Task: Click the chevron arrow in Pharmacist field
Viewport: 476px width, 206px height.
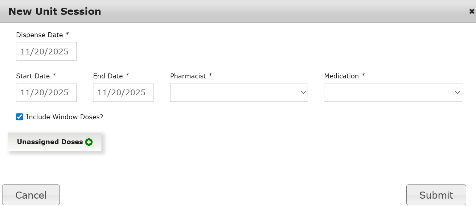Action: pyautogui.click(x=303, y=93)
